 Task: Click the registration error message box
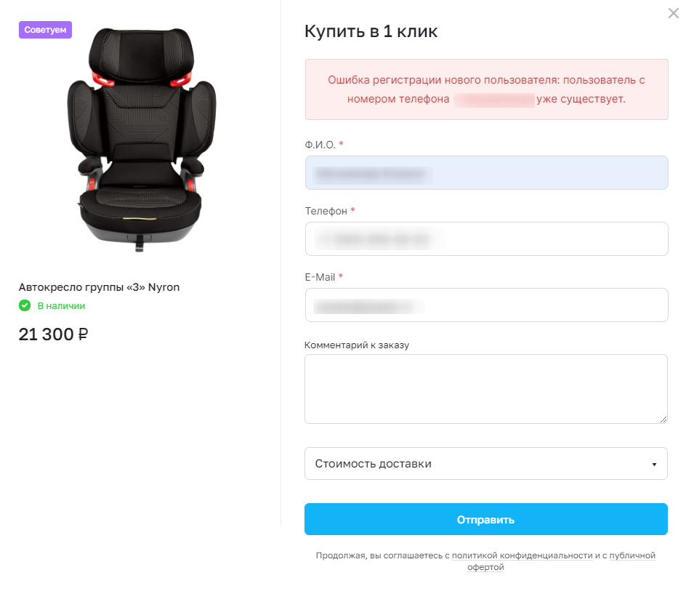(486, 89)
